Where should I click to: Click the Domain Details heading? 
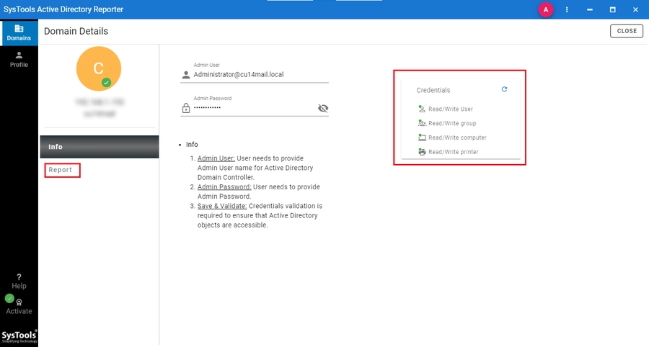click(76, 32)
